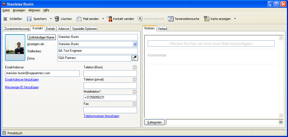Click the notes scrollbar up arrow
Viewport: 288px width, 137px height.
point(281,38)
